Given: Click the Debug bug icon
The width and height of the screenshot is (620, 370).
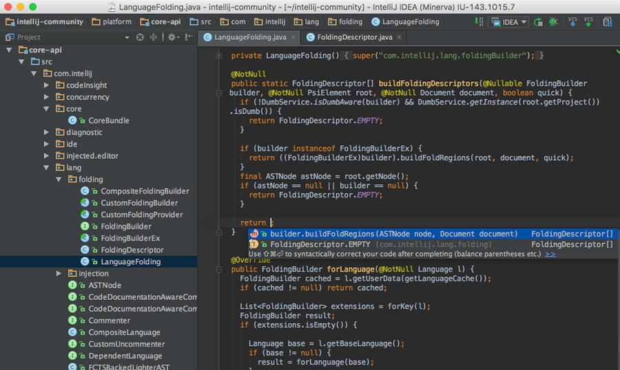Looking at the screenshot, I should point(553,22).
